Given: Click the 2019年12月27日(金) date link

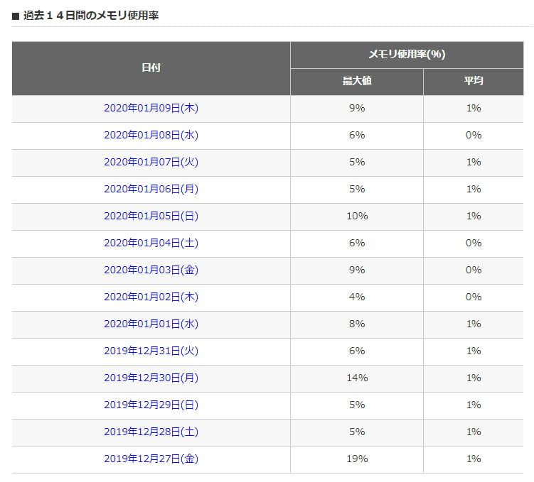Looking at the screenshot, I should [x=151, y=459].
